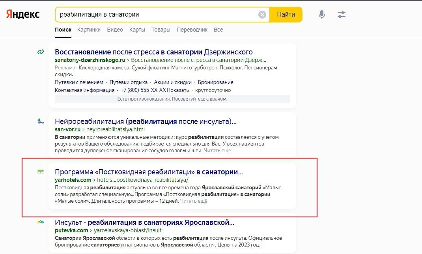Click the круглосуточно working hours text
Image resolution: width=422 pixels, height=254 pixels.
point(213,90)
